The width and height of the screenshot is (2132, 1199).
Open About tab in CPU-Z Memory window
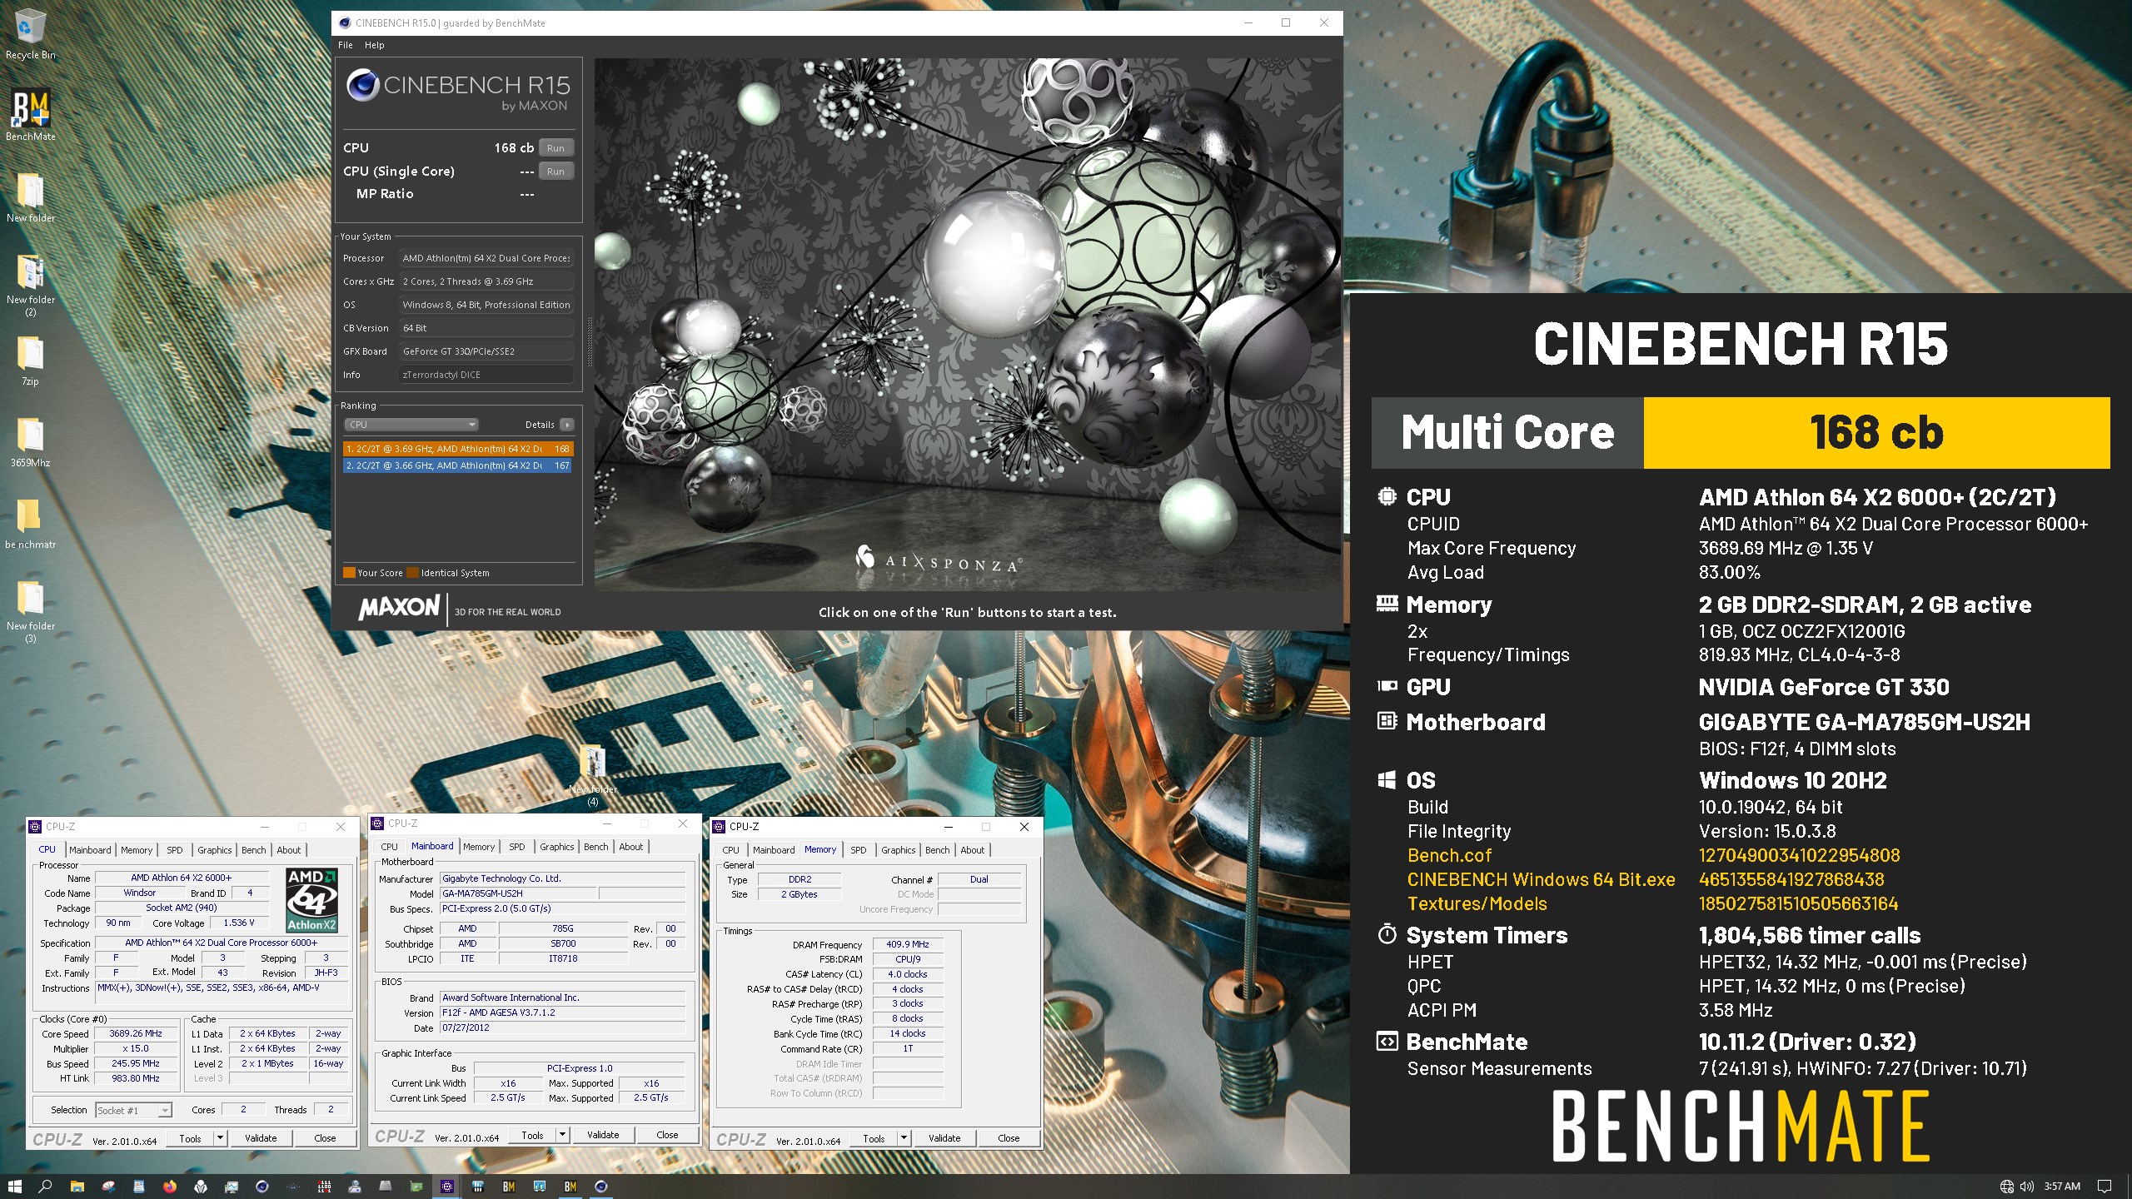[972, 850]
